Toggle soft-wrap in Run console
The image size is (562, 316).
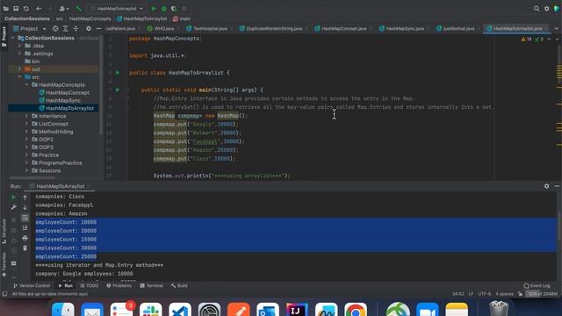[25, 218]
